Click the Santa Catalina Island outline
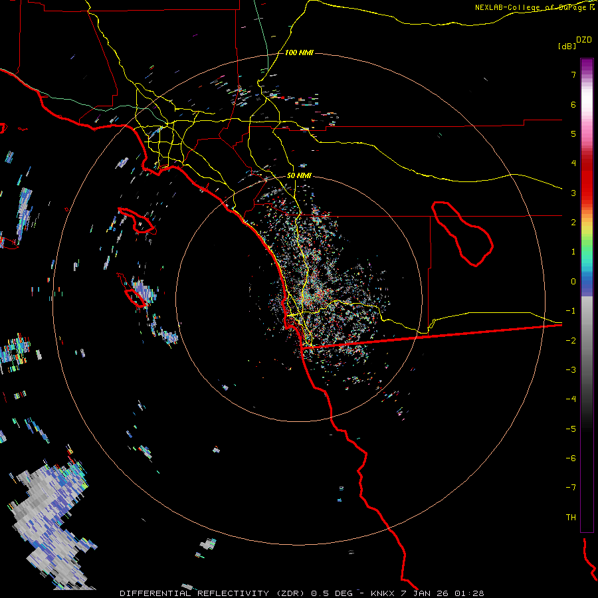 tap(137, 221)
